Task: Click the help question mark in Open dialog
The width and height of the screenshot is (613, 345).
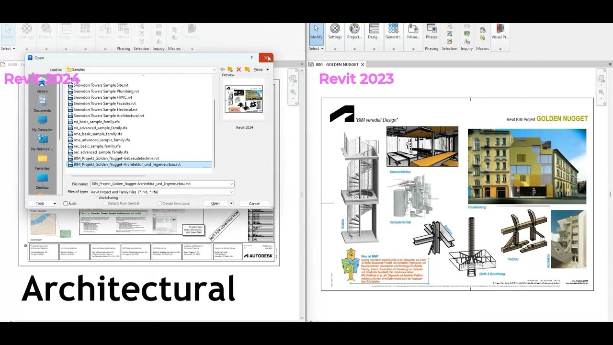Action: (x=251, y=57)
